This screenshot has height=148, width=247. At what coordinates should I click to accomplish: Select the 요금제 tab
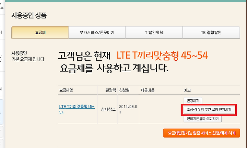[x=40, y=33]
